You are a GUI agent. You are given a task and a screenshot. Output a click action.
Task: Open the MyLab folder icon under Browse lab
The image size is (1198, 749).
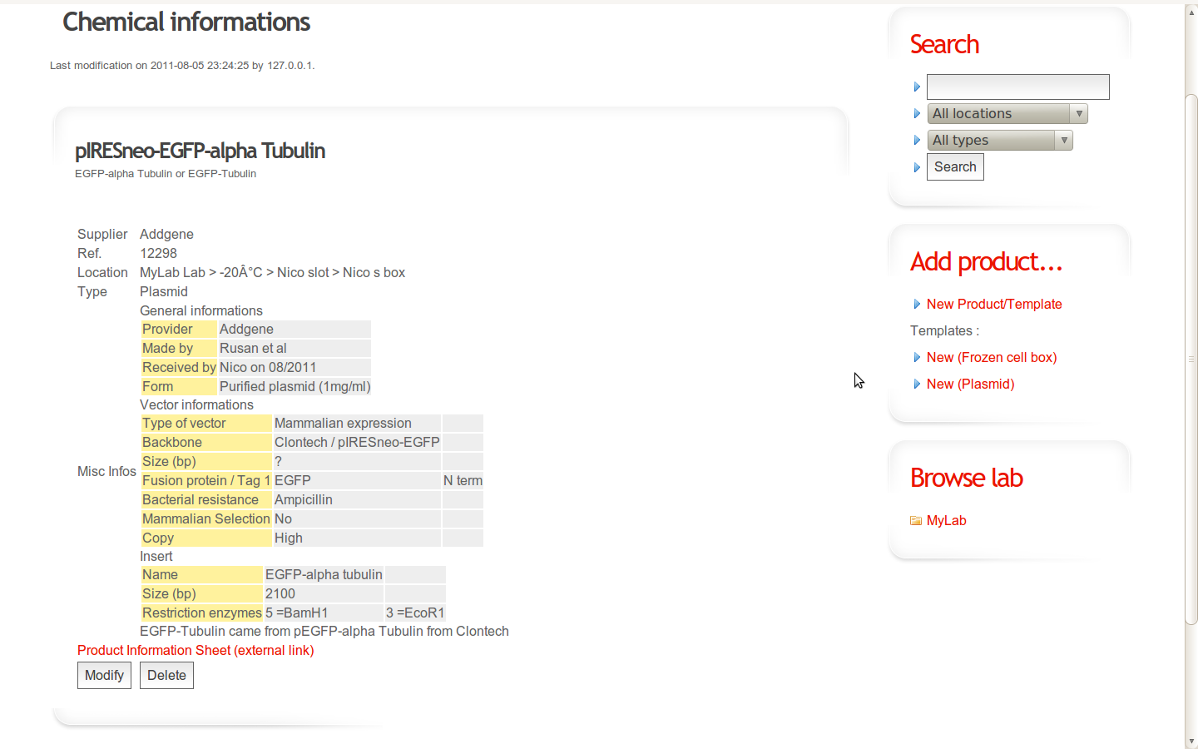coord(914,520)
